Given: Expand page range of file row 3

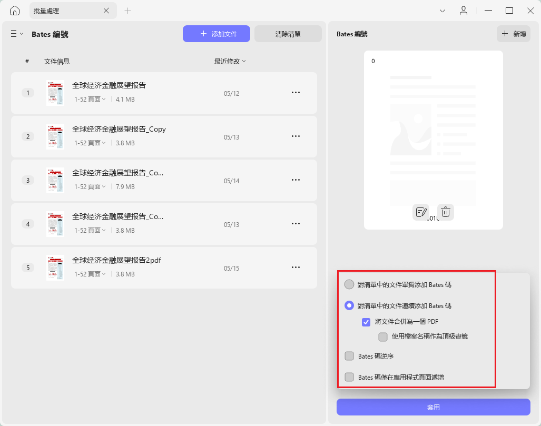Looking at the screenshot, I should (90, 186).
